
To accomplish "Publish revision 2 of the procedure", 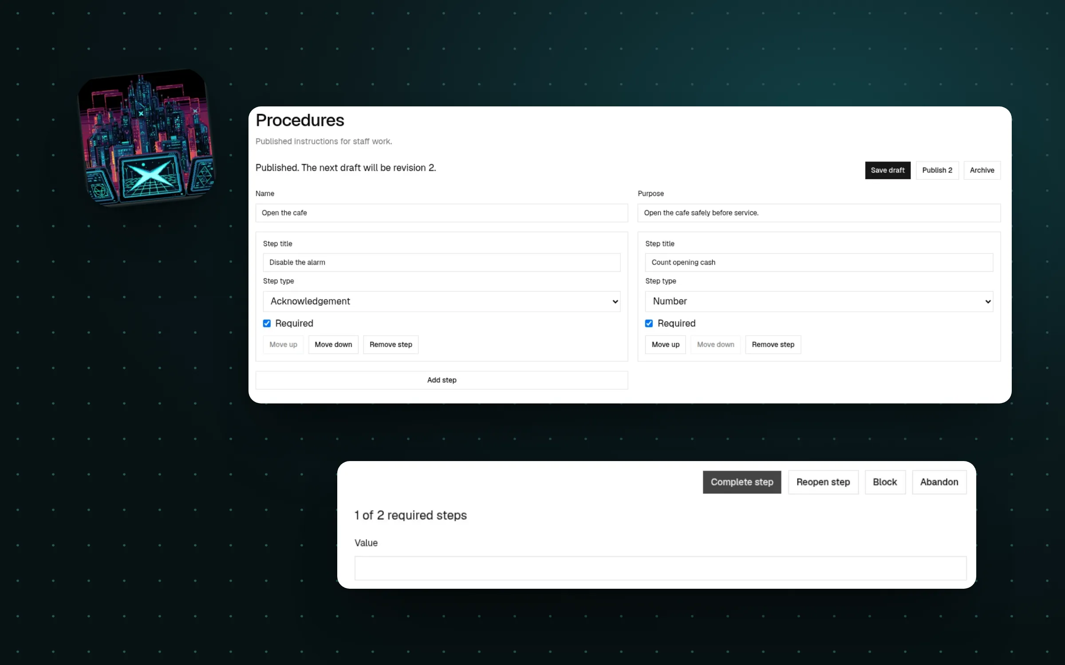I will pos(937,170).
